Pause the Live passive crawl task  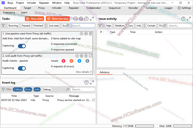coord(81,34)
